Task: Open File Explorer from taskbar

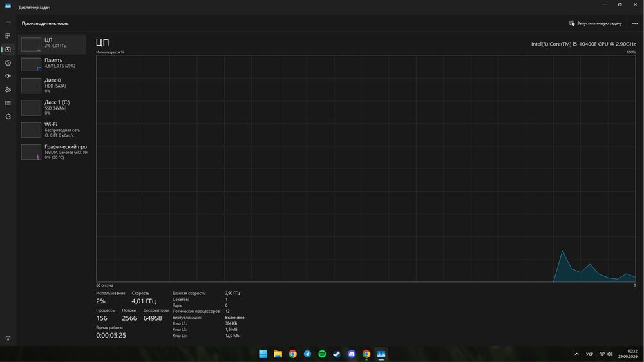Action: click(278, 354)
